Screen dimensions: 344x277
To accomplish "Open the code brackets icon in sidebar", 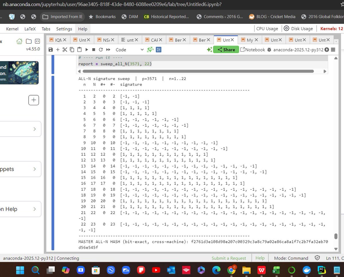I will [37, 41].
